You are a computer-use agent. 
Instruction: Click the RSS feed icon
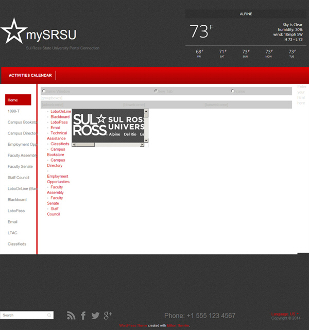(x=71, y=316)
